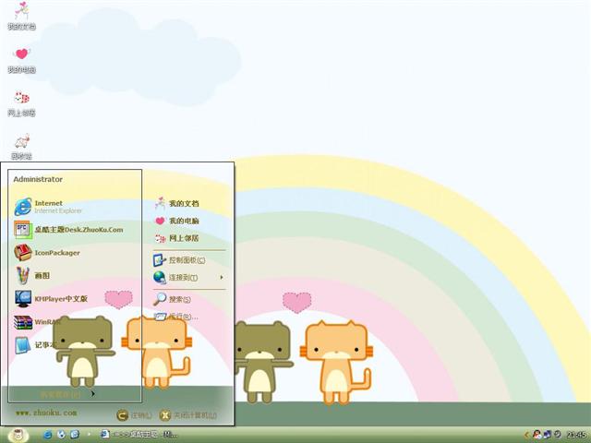Launch the Desk.ZhuoKu.Com theme program entry
The height and width of the screenshot is (443, 591).
pos(68,230)
